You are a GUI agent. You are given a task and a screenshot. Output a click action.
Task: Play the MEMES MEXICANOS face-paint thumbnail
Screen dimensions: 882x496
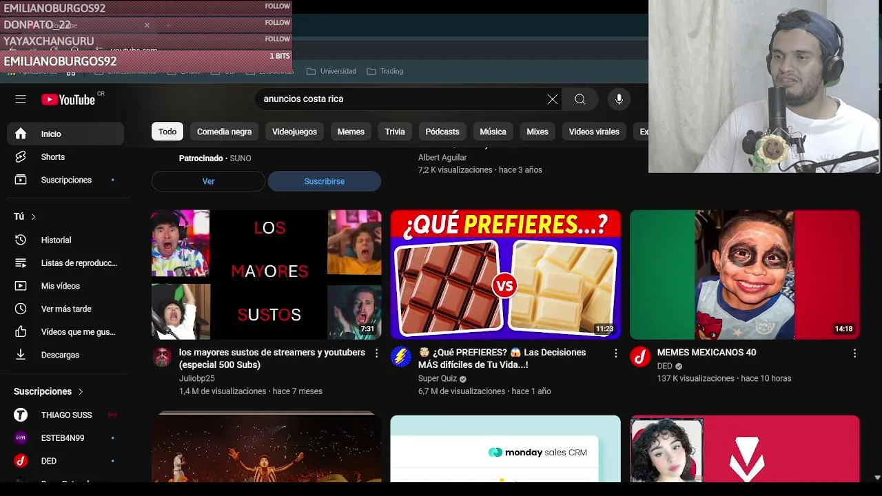745,274
